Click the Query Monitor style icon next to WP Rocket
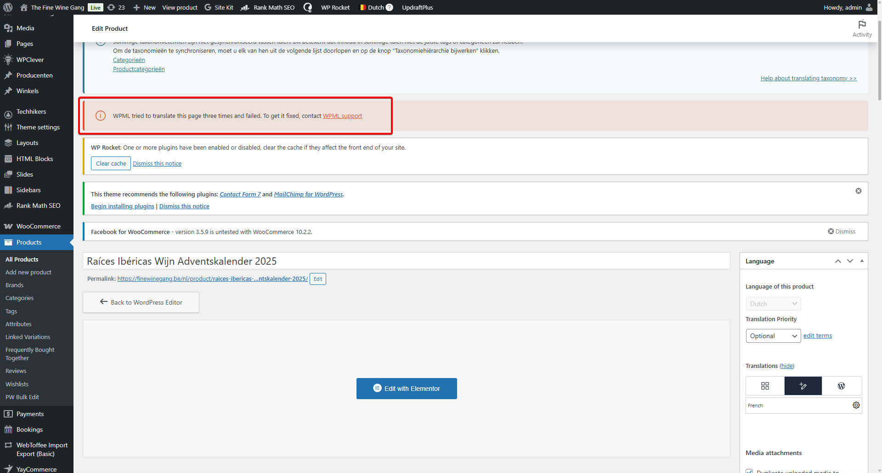 point(308,7)
